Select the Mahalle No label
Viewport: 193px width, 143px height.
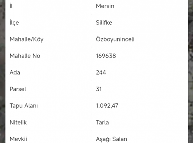(x=25, y=56)
